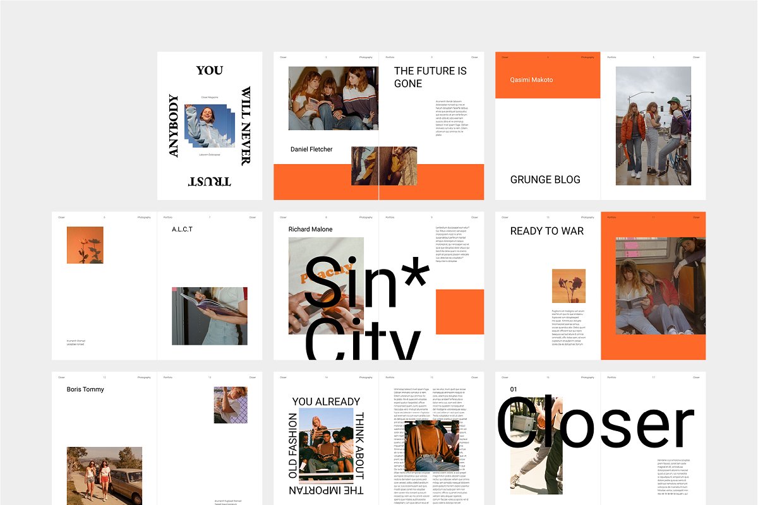Pick the orange square beside the Sin City text
Image resolution: width=758 pixels, height=505 pixels.
click(460, 312)
